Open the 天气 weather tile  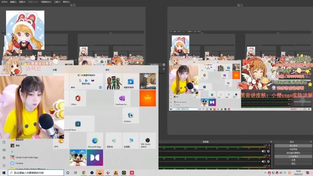pyautogui.click(x=61, y=141)
